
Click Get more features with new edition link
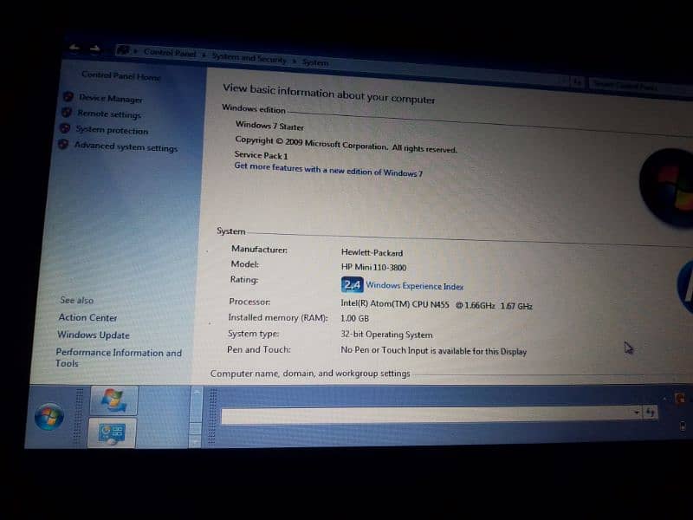(328, 170)
